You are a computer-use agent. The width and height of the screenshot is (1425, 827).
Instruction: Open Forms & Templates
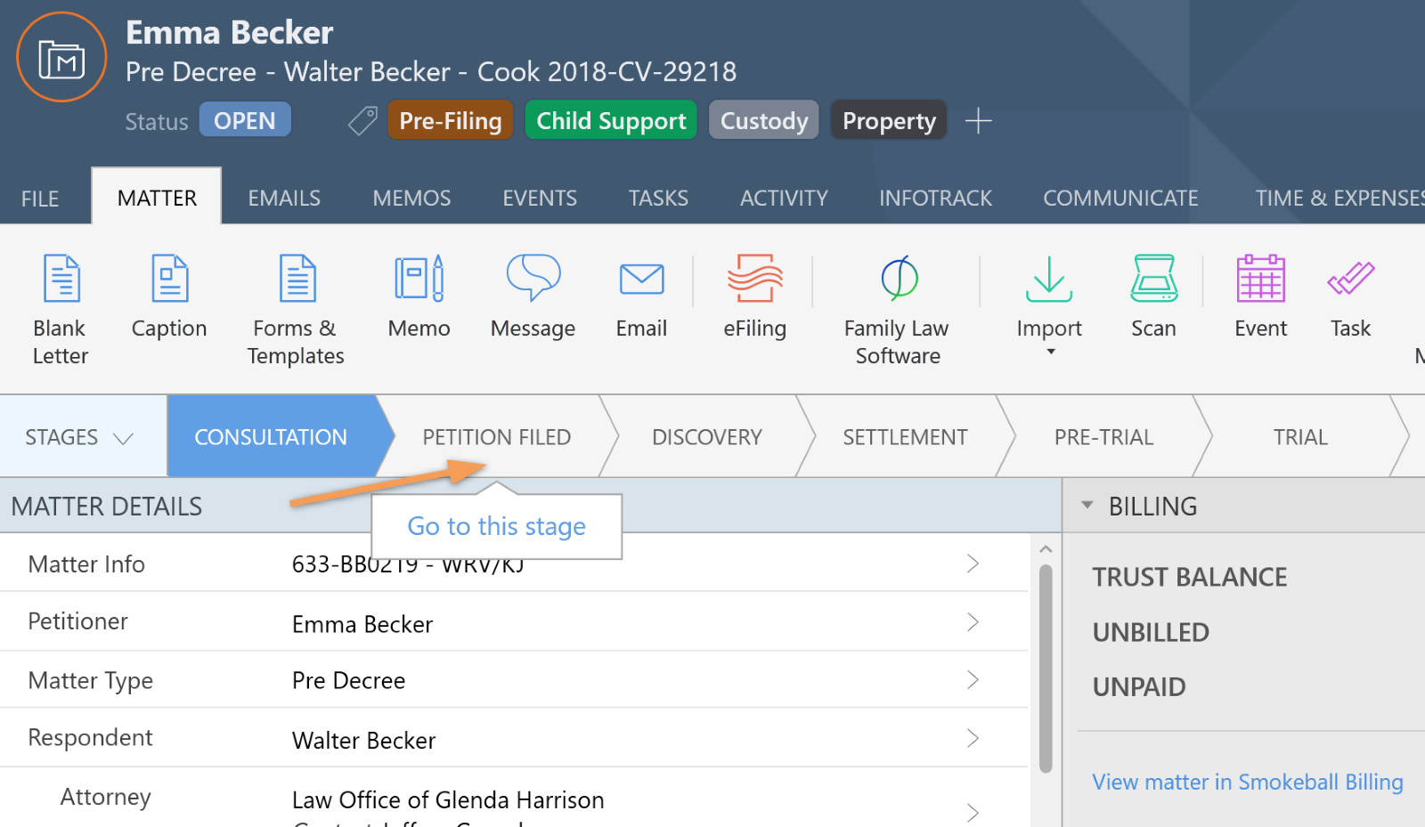pos(296,310)
